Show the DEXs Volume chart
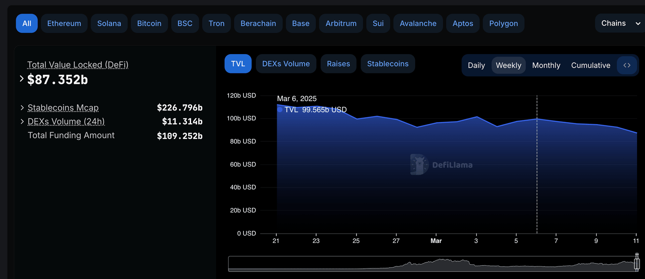The width and height of the screenshot is (645, 279). [x=286, y=64]
